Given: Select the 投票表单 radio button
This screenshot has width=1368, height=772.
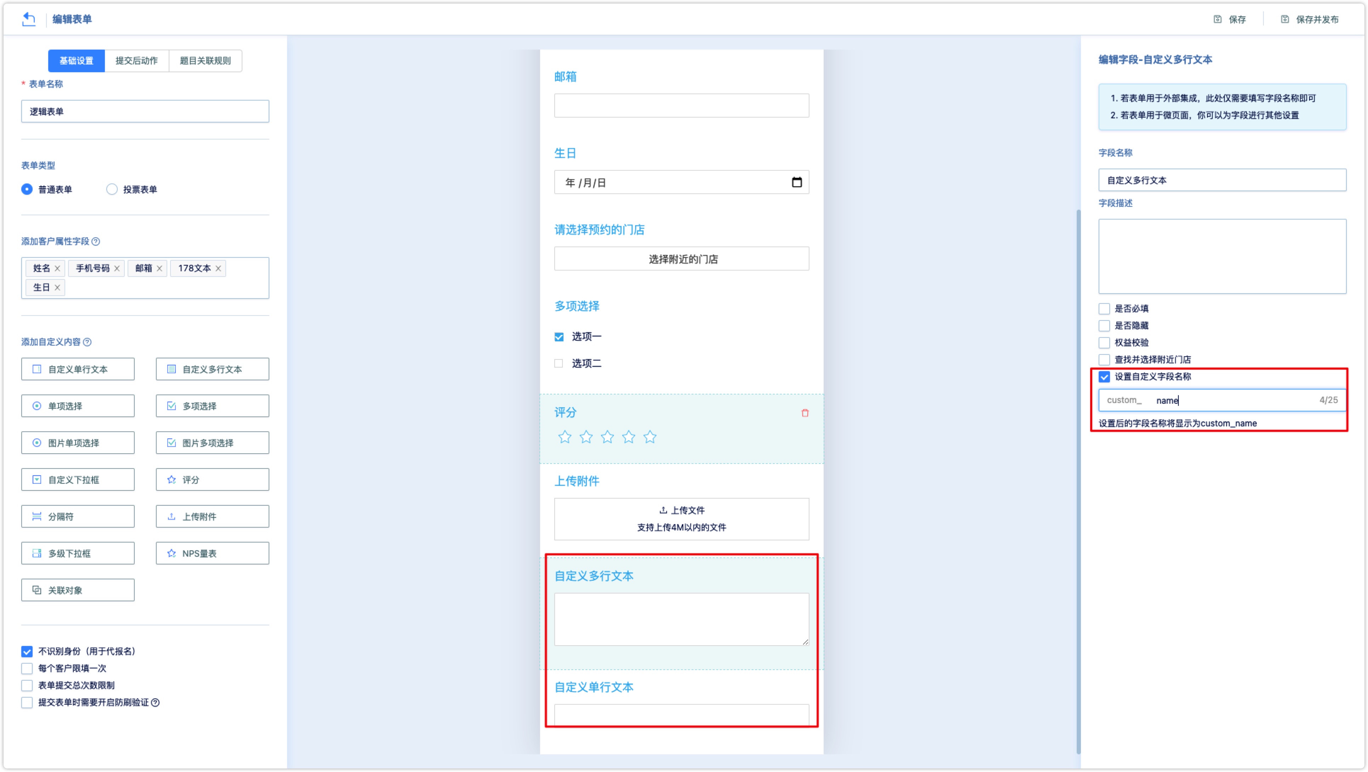Looking at the screenshot, I should pyautogui.click(x=112, y=189).
